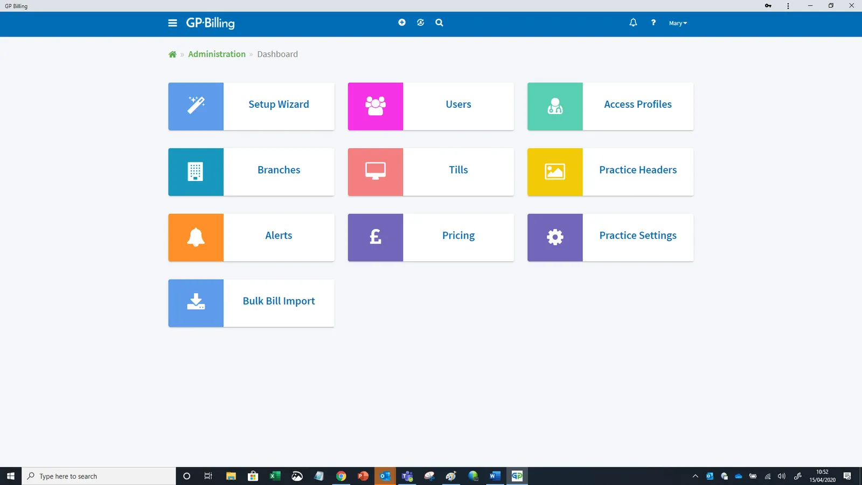
Task: Click the Bulk Bill Import download icon
Action: (196, 303)
